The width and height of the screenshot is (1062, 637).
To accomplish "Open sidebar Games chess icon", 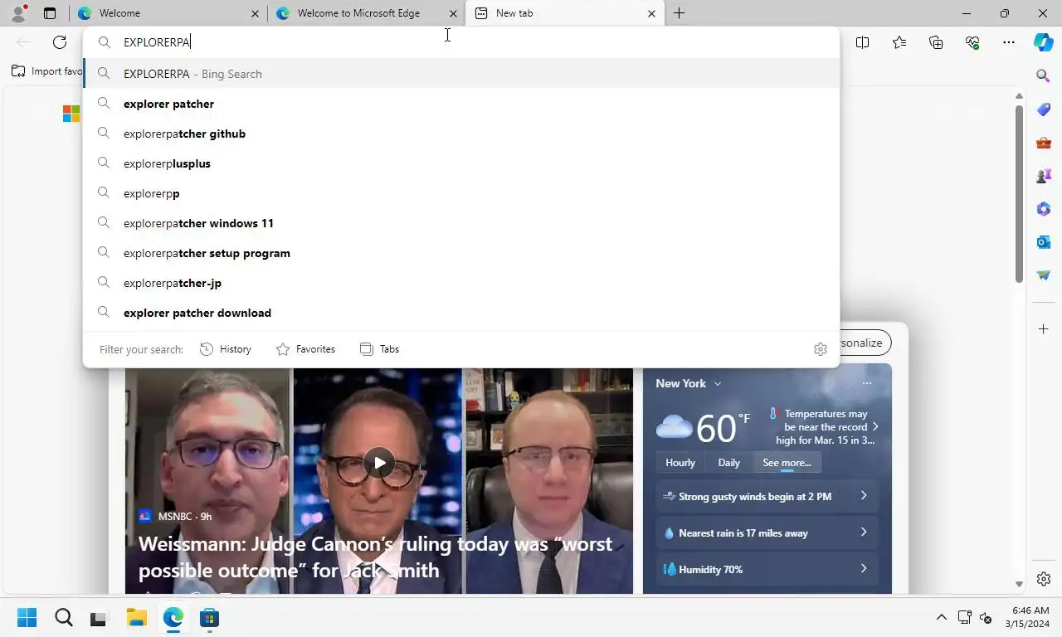I will pos(1044,176).
